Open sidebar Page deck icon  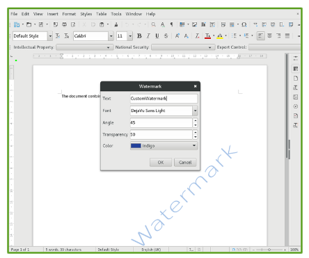point(296,78)
